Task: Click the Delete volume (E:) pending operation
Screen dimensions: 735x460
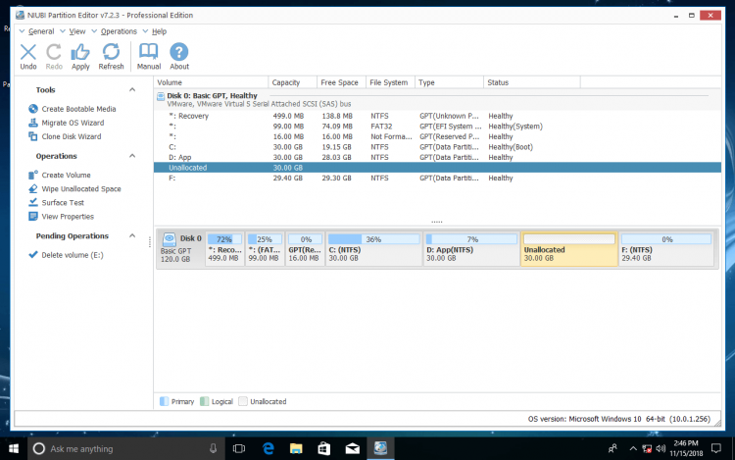Action: click(73, 255)
